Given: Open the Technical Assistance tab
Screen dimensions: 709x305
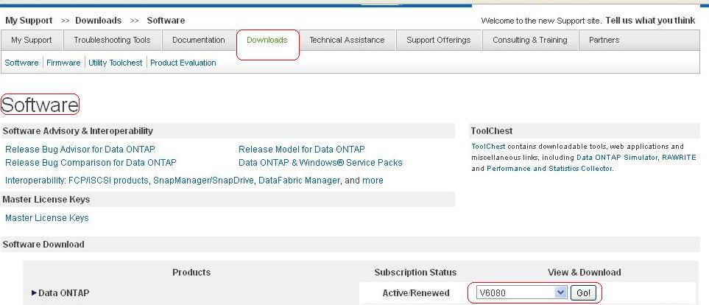Looking at the screenshot, I should 347,40.
